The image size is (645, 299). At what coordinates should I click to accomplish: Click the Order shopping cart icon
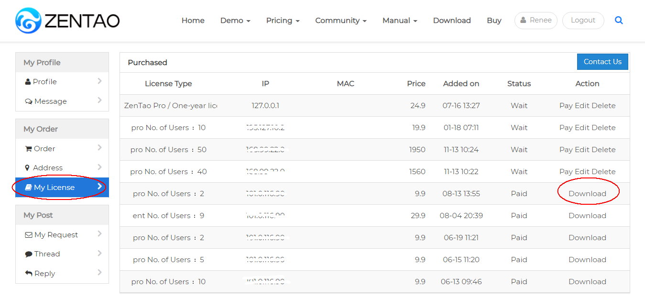(x=28, y=149)
